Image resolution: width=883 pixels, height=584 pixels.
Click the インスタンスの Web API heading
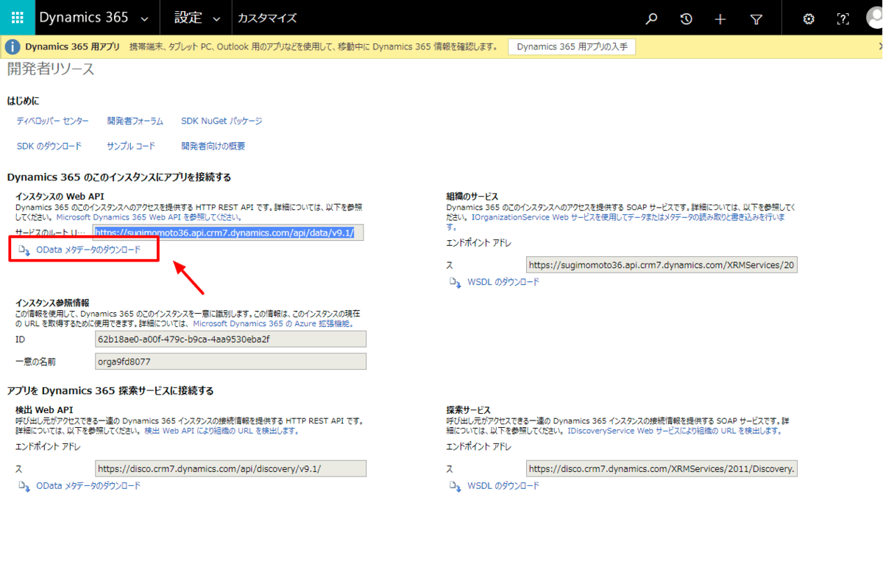pos(60,197)
